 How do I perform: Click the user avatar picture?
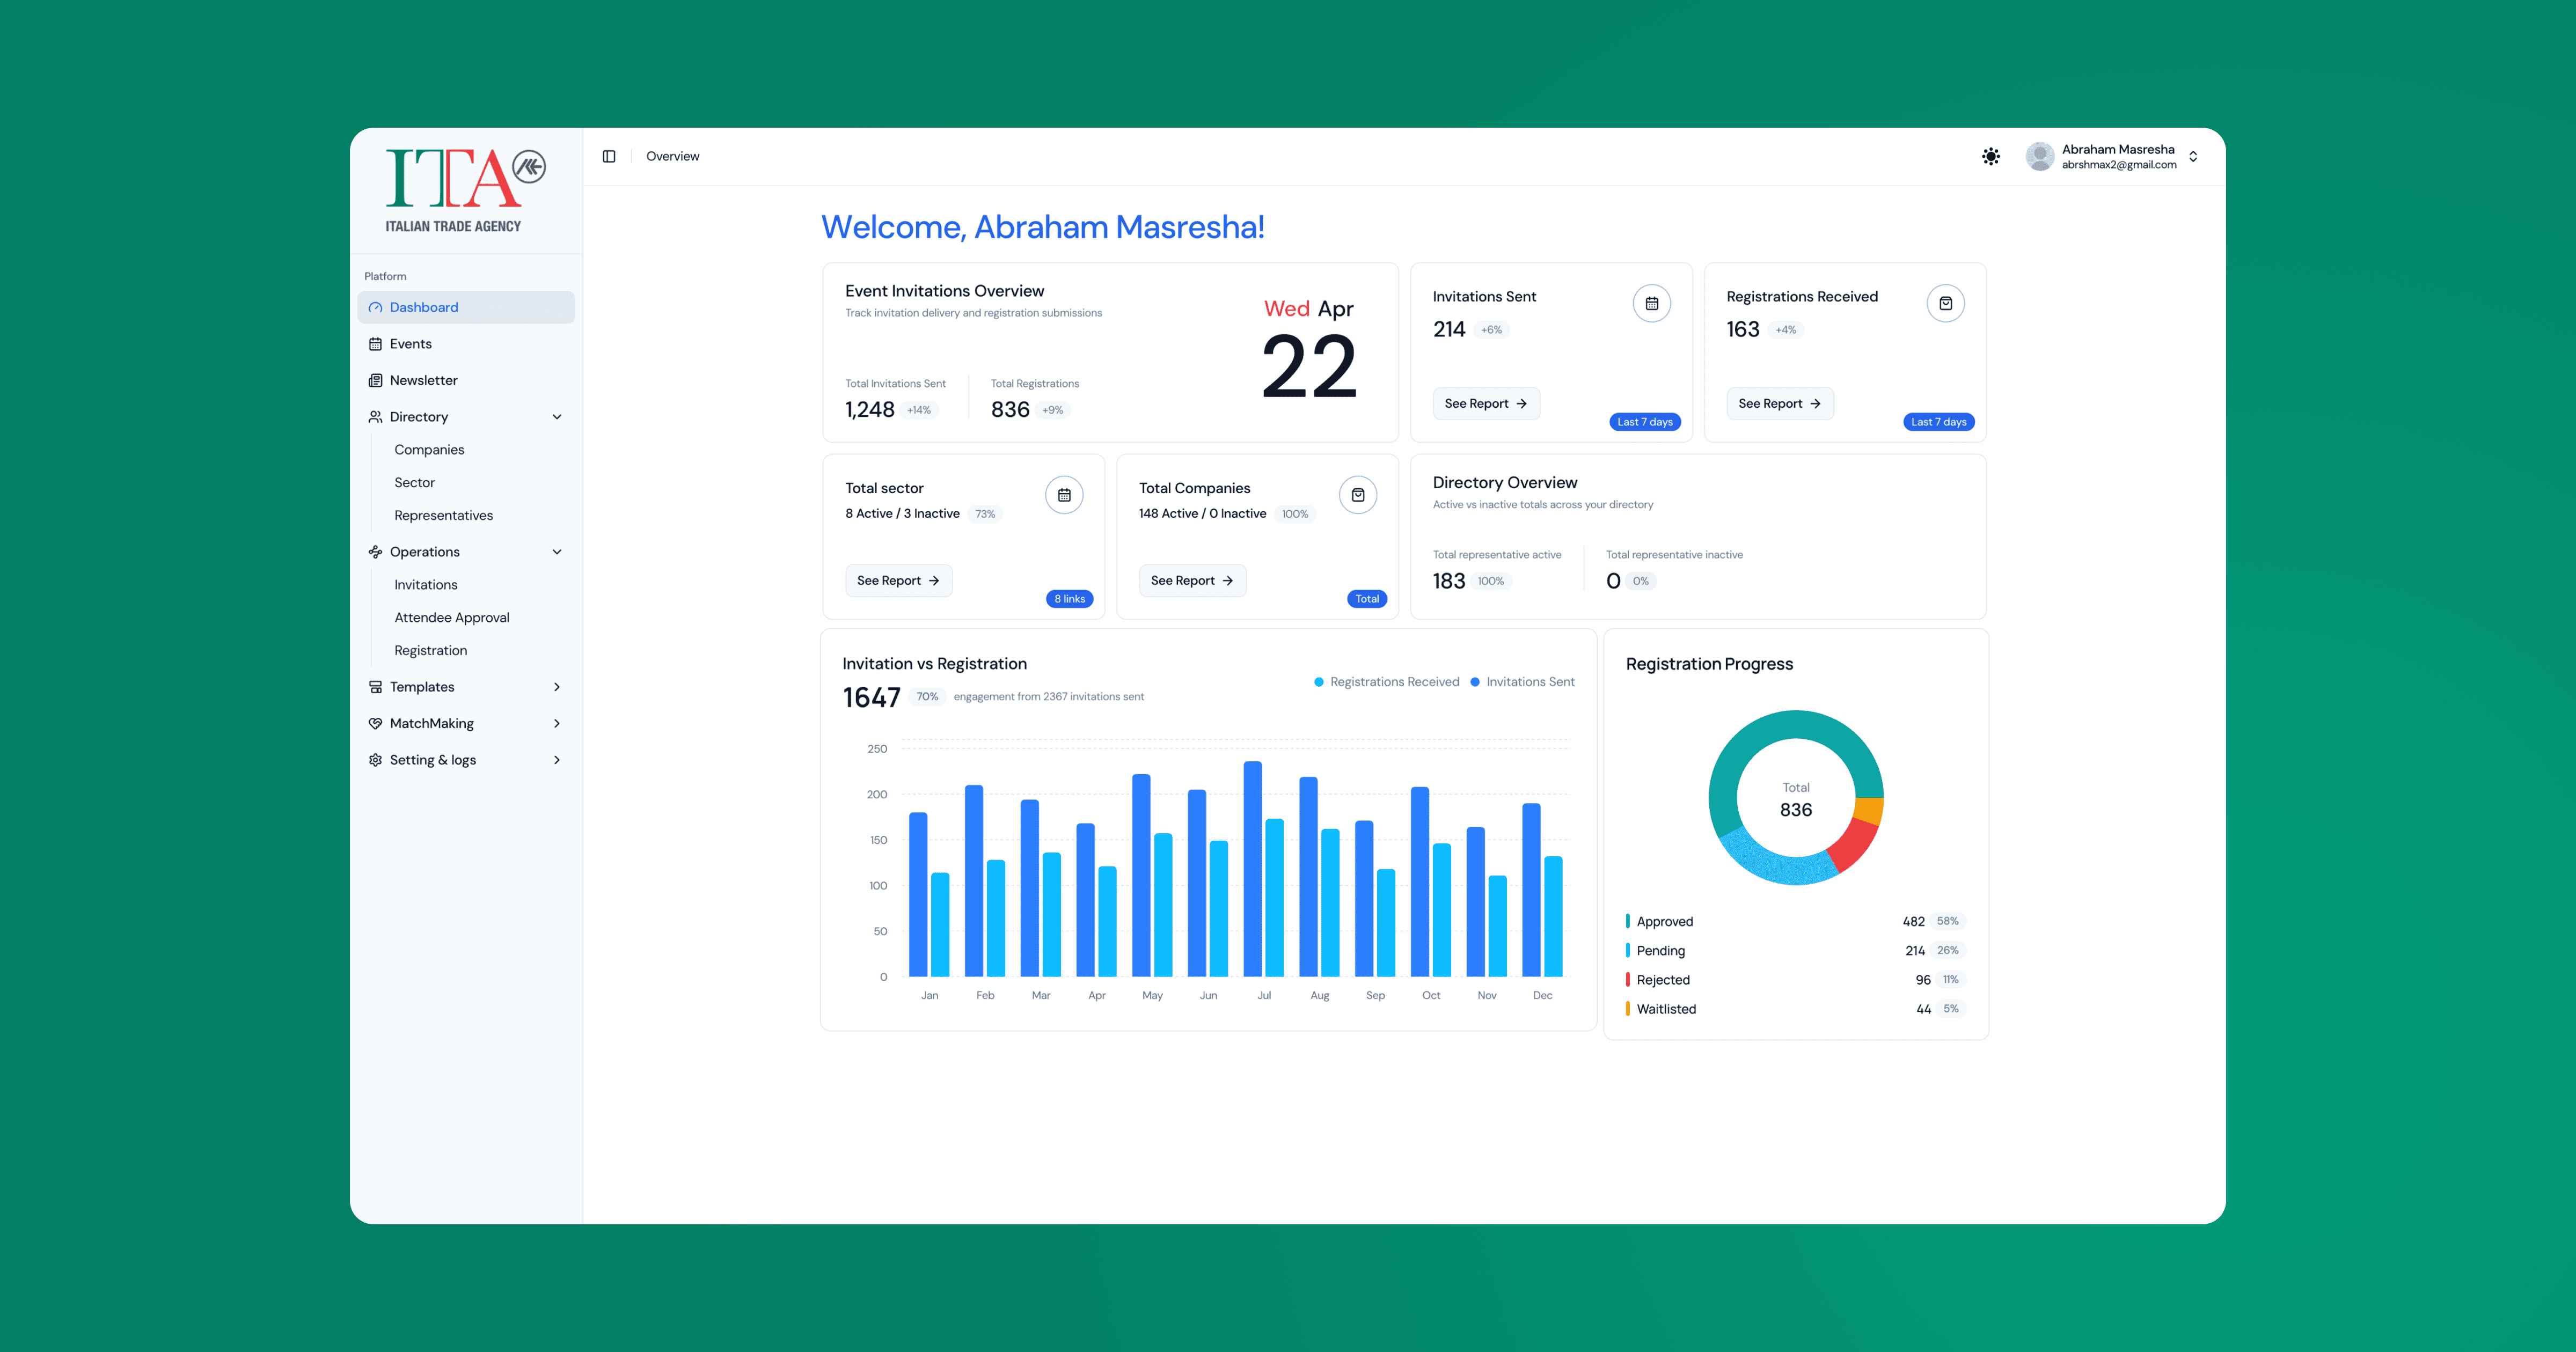[x=2040, y=156]
